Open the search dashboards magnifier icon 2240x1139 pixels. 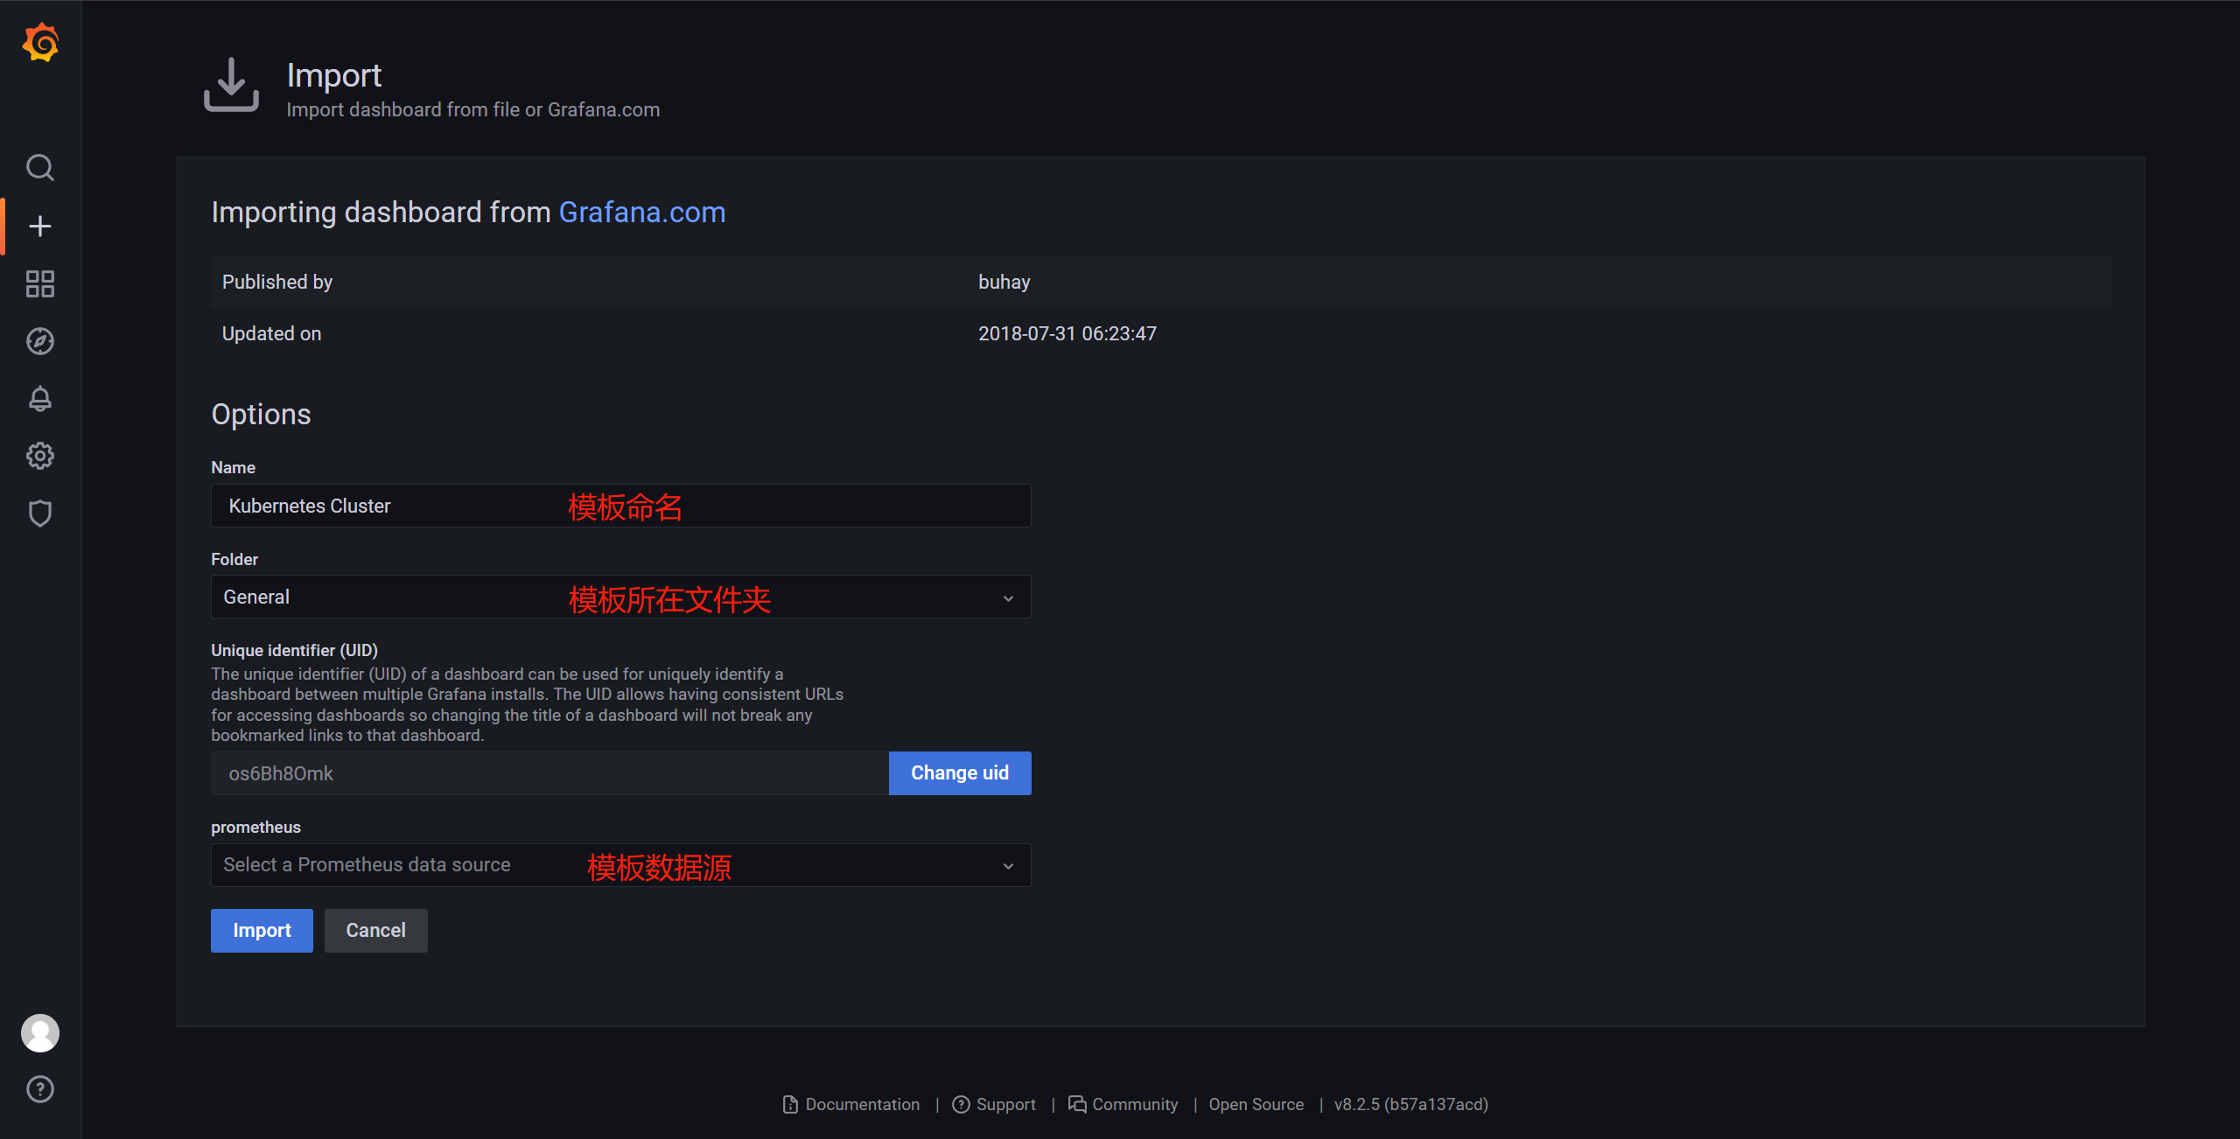coord(40,167)
